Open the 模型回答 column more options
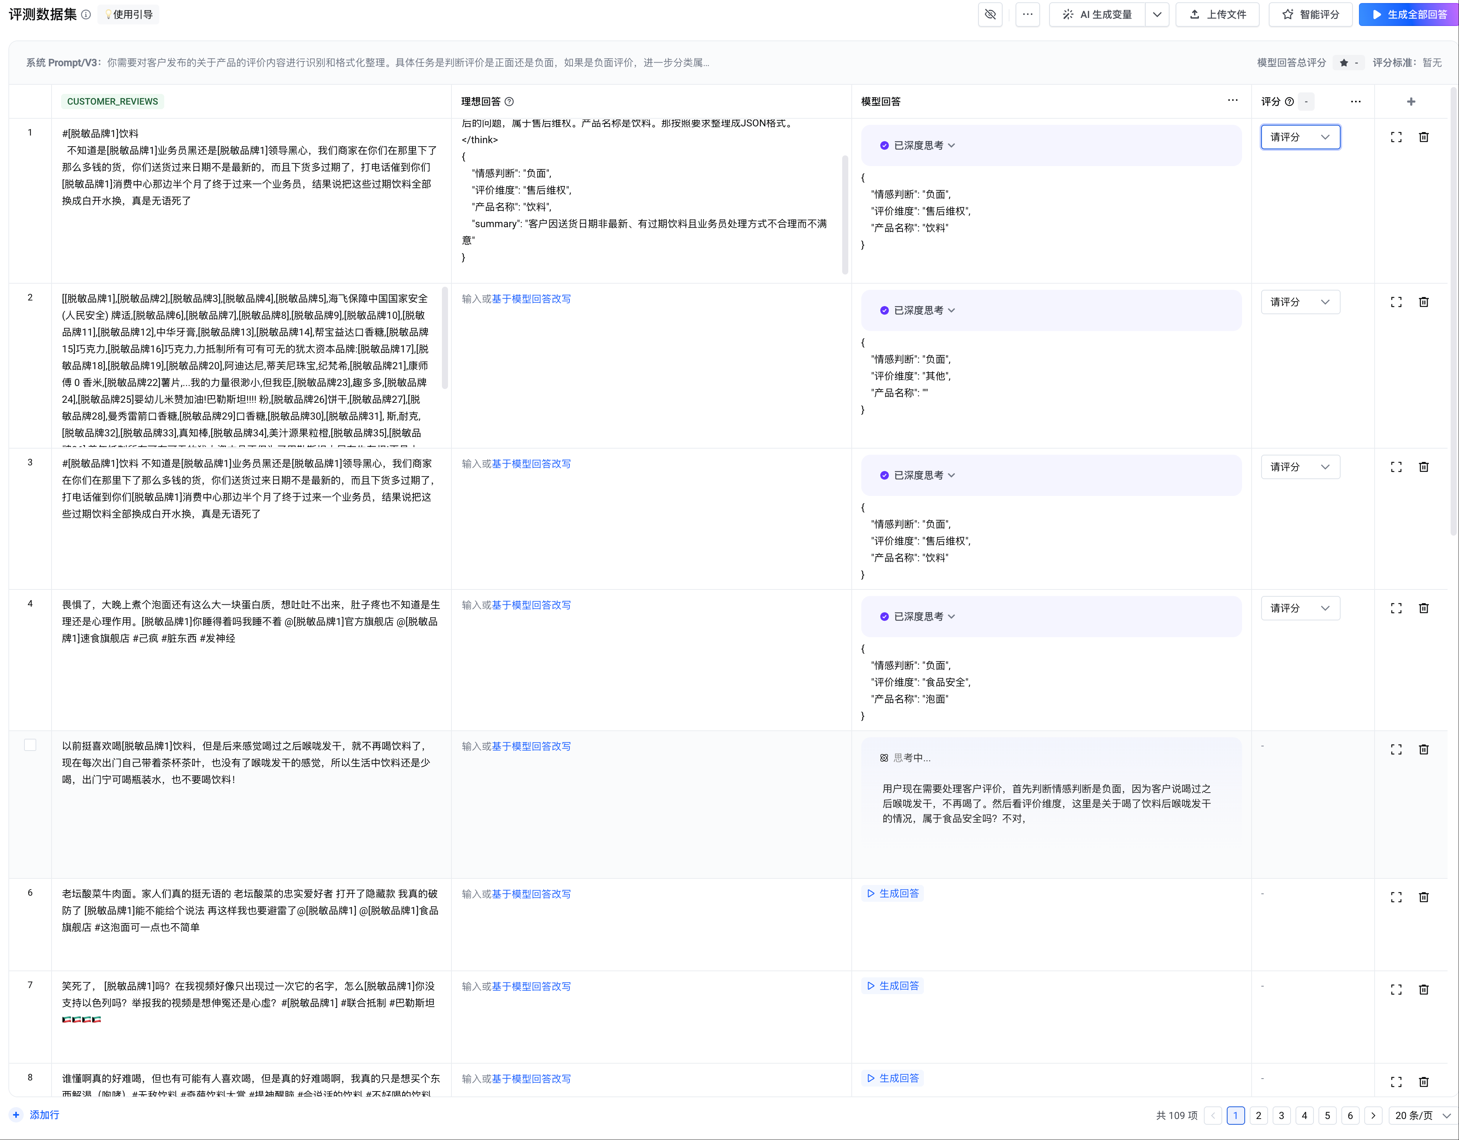Screen dimensions: 1459x1140 pyautogui.click(x=1232, y=101)
